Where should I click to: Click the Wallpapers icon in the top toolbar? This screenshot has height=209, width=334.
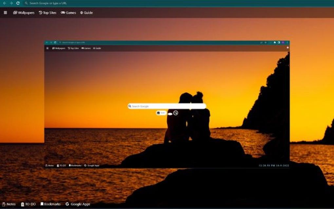tap(15, 12)
